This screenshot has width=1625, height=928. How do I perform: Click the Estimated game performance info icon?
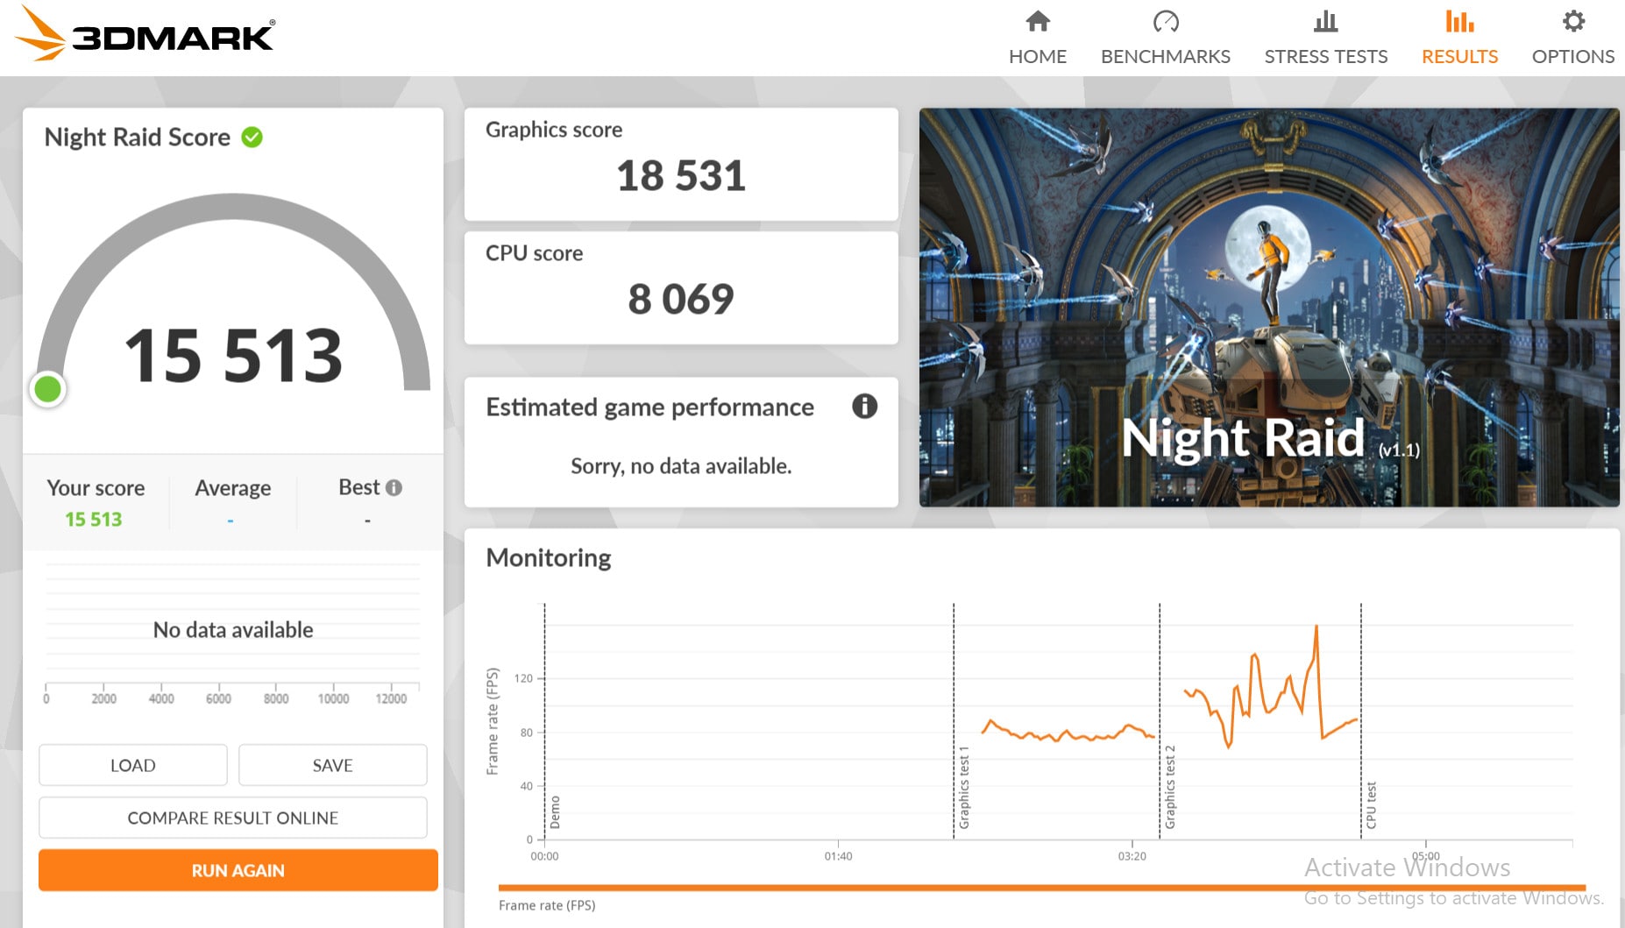tap(864, 407)
